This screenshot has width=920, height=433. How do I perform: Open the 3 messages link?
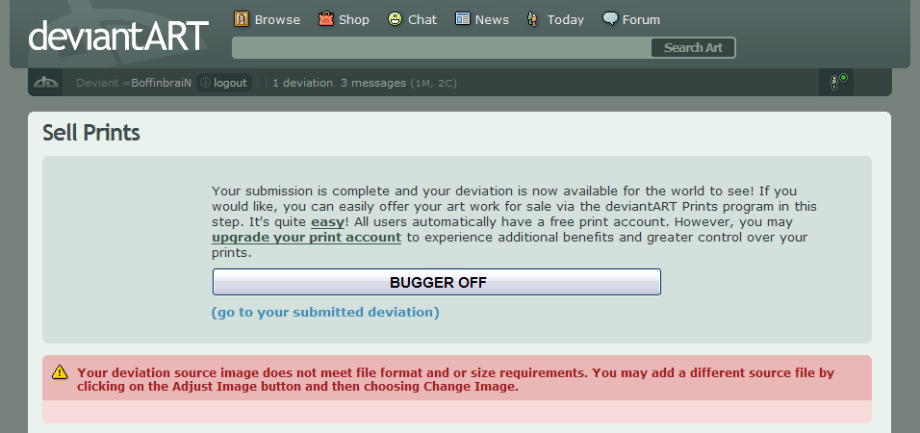pyautogui.click(x=373, y=83)
